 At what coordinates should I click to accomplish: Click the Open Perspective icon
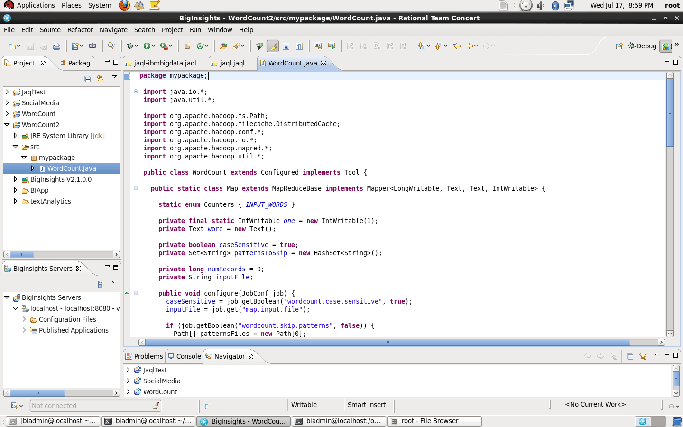pyautogui.click(x=619, y=46)
